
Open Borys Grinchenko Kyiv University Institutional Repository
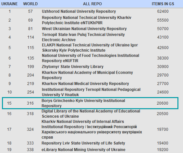click(83, 103)
